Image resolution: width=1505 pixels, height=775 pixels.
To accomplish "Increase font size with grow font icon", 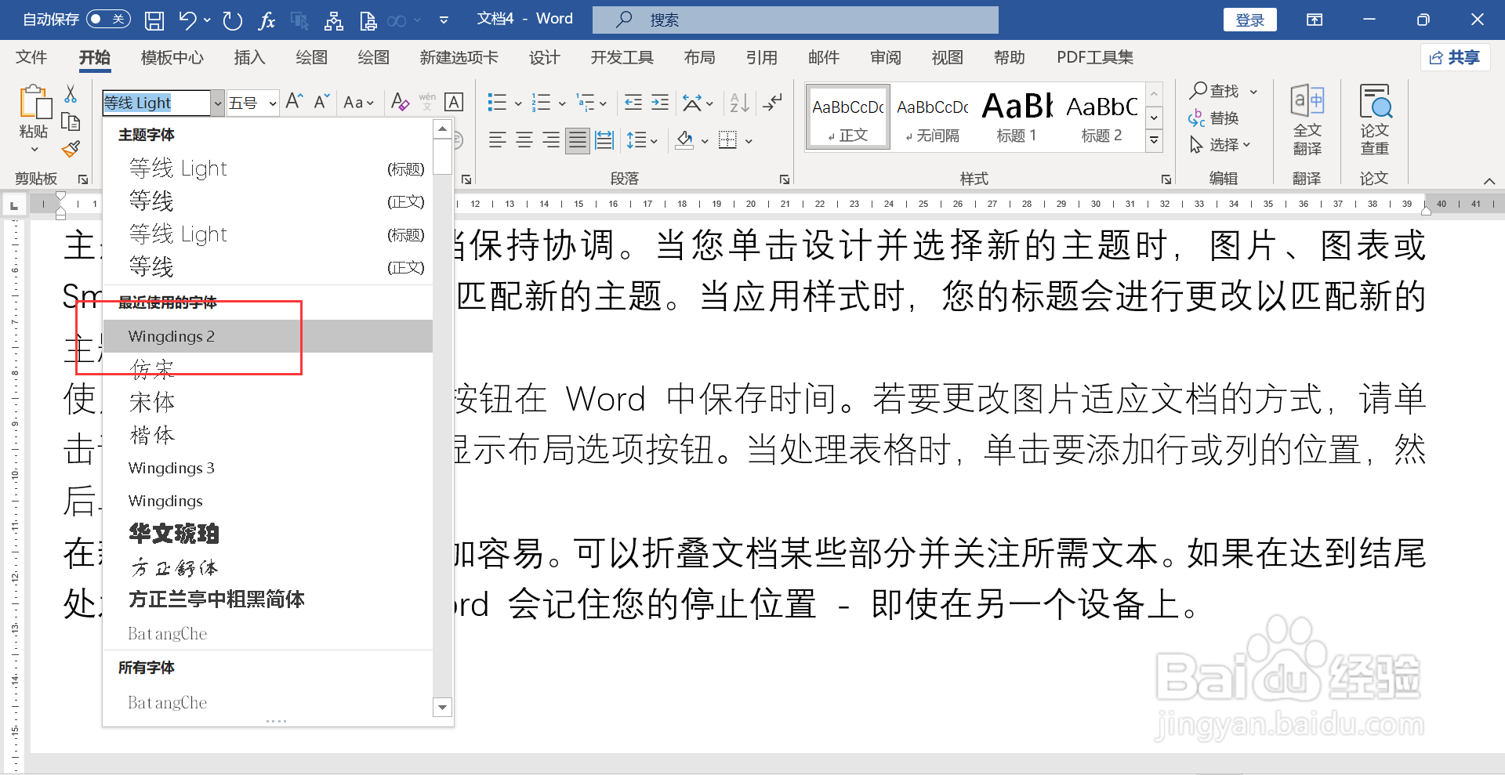I will click(294, 102).
